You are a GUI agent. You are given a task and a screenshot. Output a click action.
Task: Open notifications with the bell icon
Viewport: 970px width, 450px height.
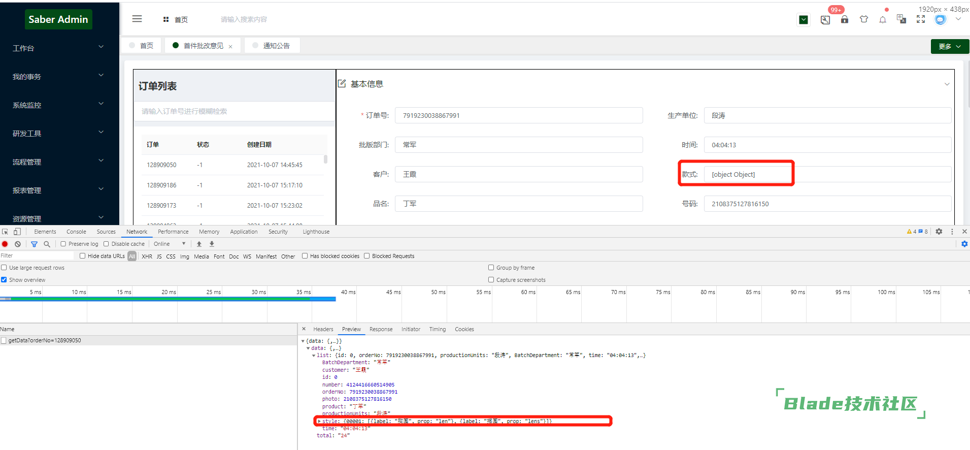click(883, 20)
